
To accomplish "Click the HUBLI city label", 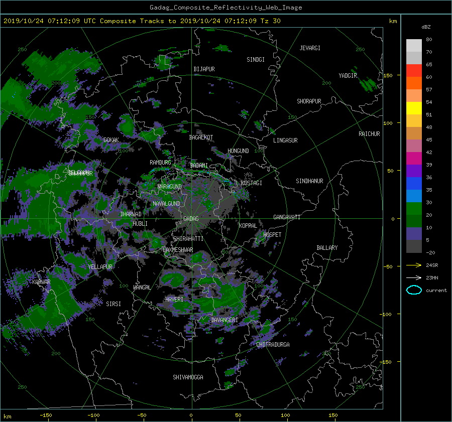I will coord(140,224).
